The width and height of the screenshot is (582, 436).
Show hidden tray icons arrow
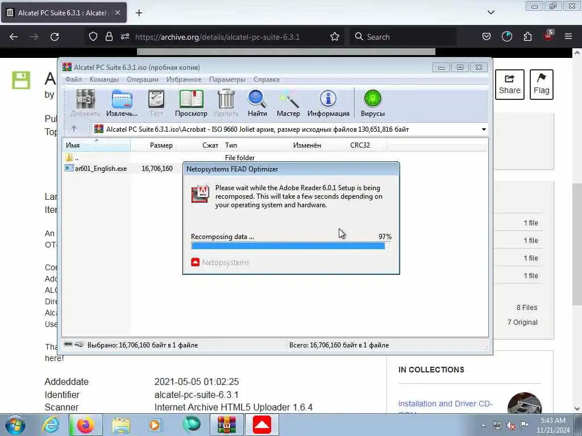pyautogui.click(x=483, y=425)
